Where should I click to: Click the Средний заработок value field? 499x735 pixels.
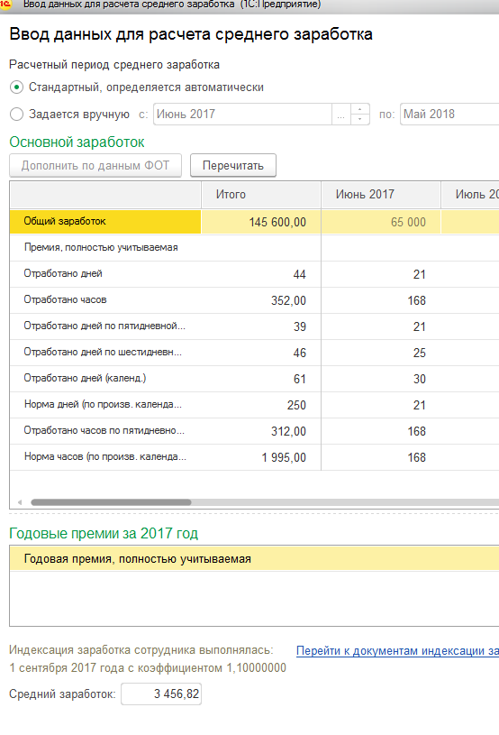pos(161,694)
